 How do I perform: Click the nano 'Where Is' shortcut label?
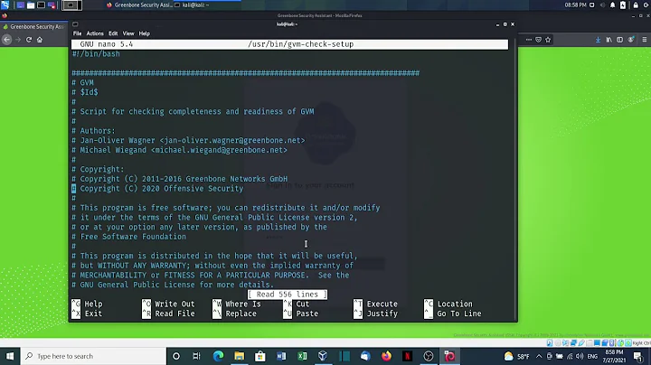243,304
